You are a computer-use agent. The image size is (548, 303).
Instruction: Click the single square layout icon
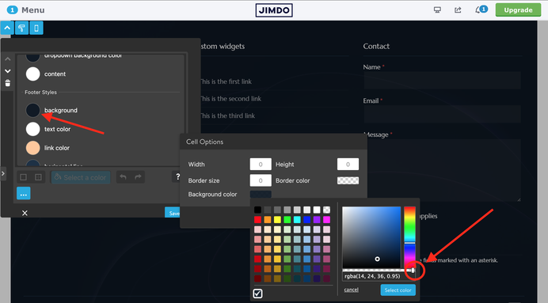[x=24, y=177]
